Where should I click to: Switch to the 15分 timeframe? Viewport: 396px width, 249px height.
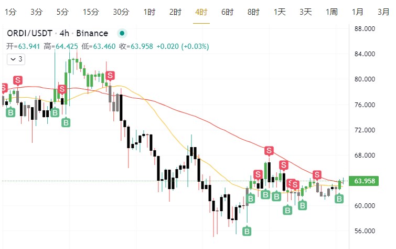click(90, 12)
